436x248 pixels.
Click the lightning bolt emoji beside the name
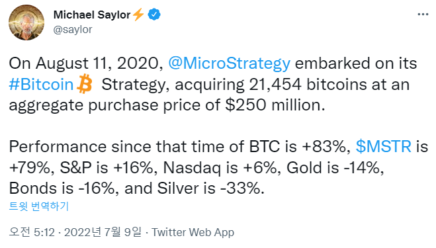pyautogui.click(x=138, y=15)
